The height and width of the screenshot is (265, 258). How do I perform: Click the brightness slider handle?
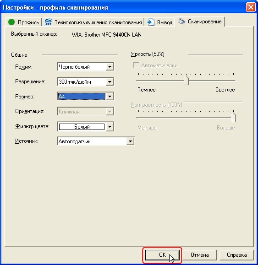(x=186, y=81)
